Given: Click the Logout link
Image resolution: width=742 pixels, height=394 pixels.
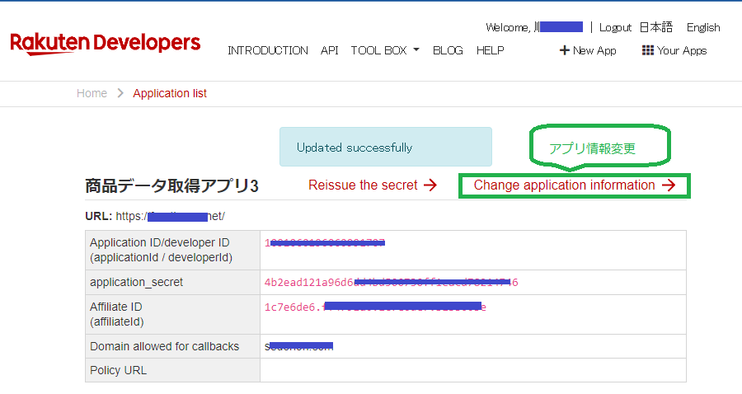Looking at the screenshot, I should pos(615,27).
